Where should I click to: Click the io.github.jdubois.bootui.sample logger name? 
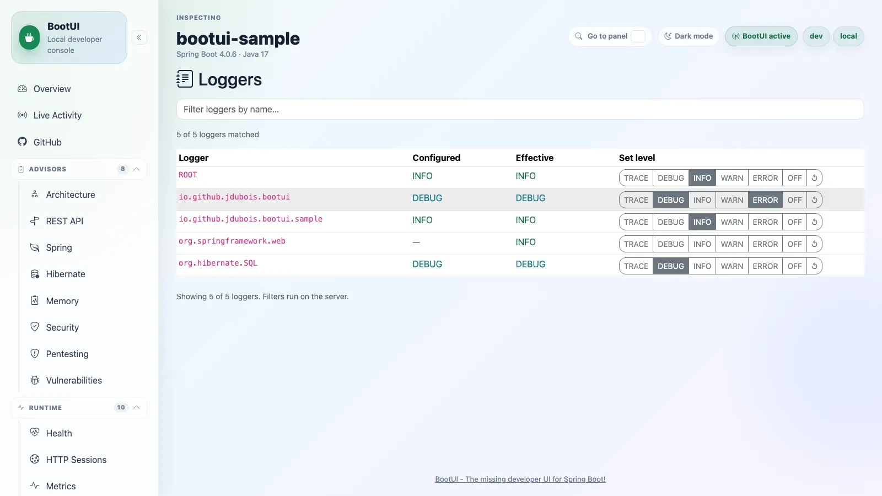pyautogui.click(x=250, y=219)
